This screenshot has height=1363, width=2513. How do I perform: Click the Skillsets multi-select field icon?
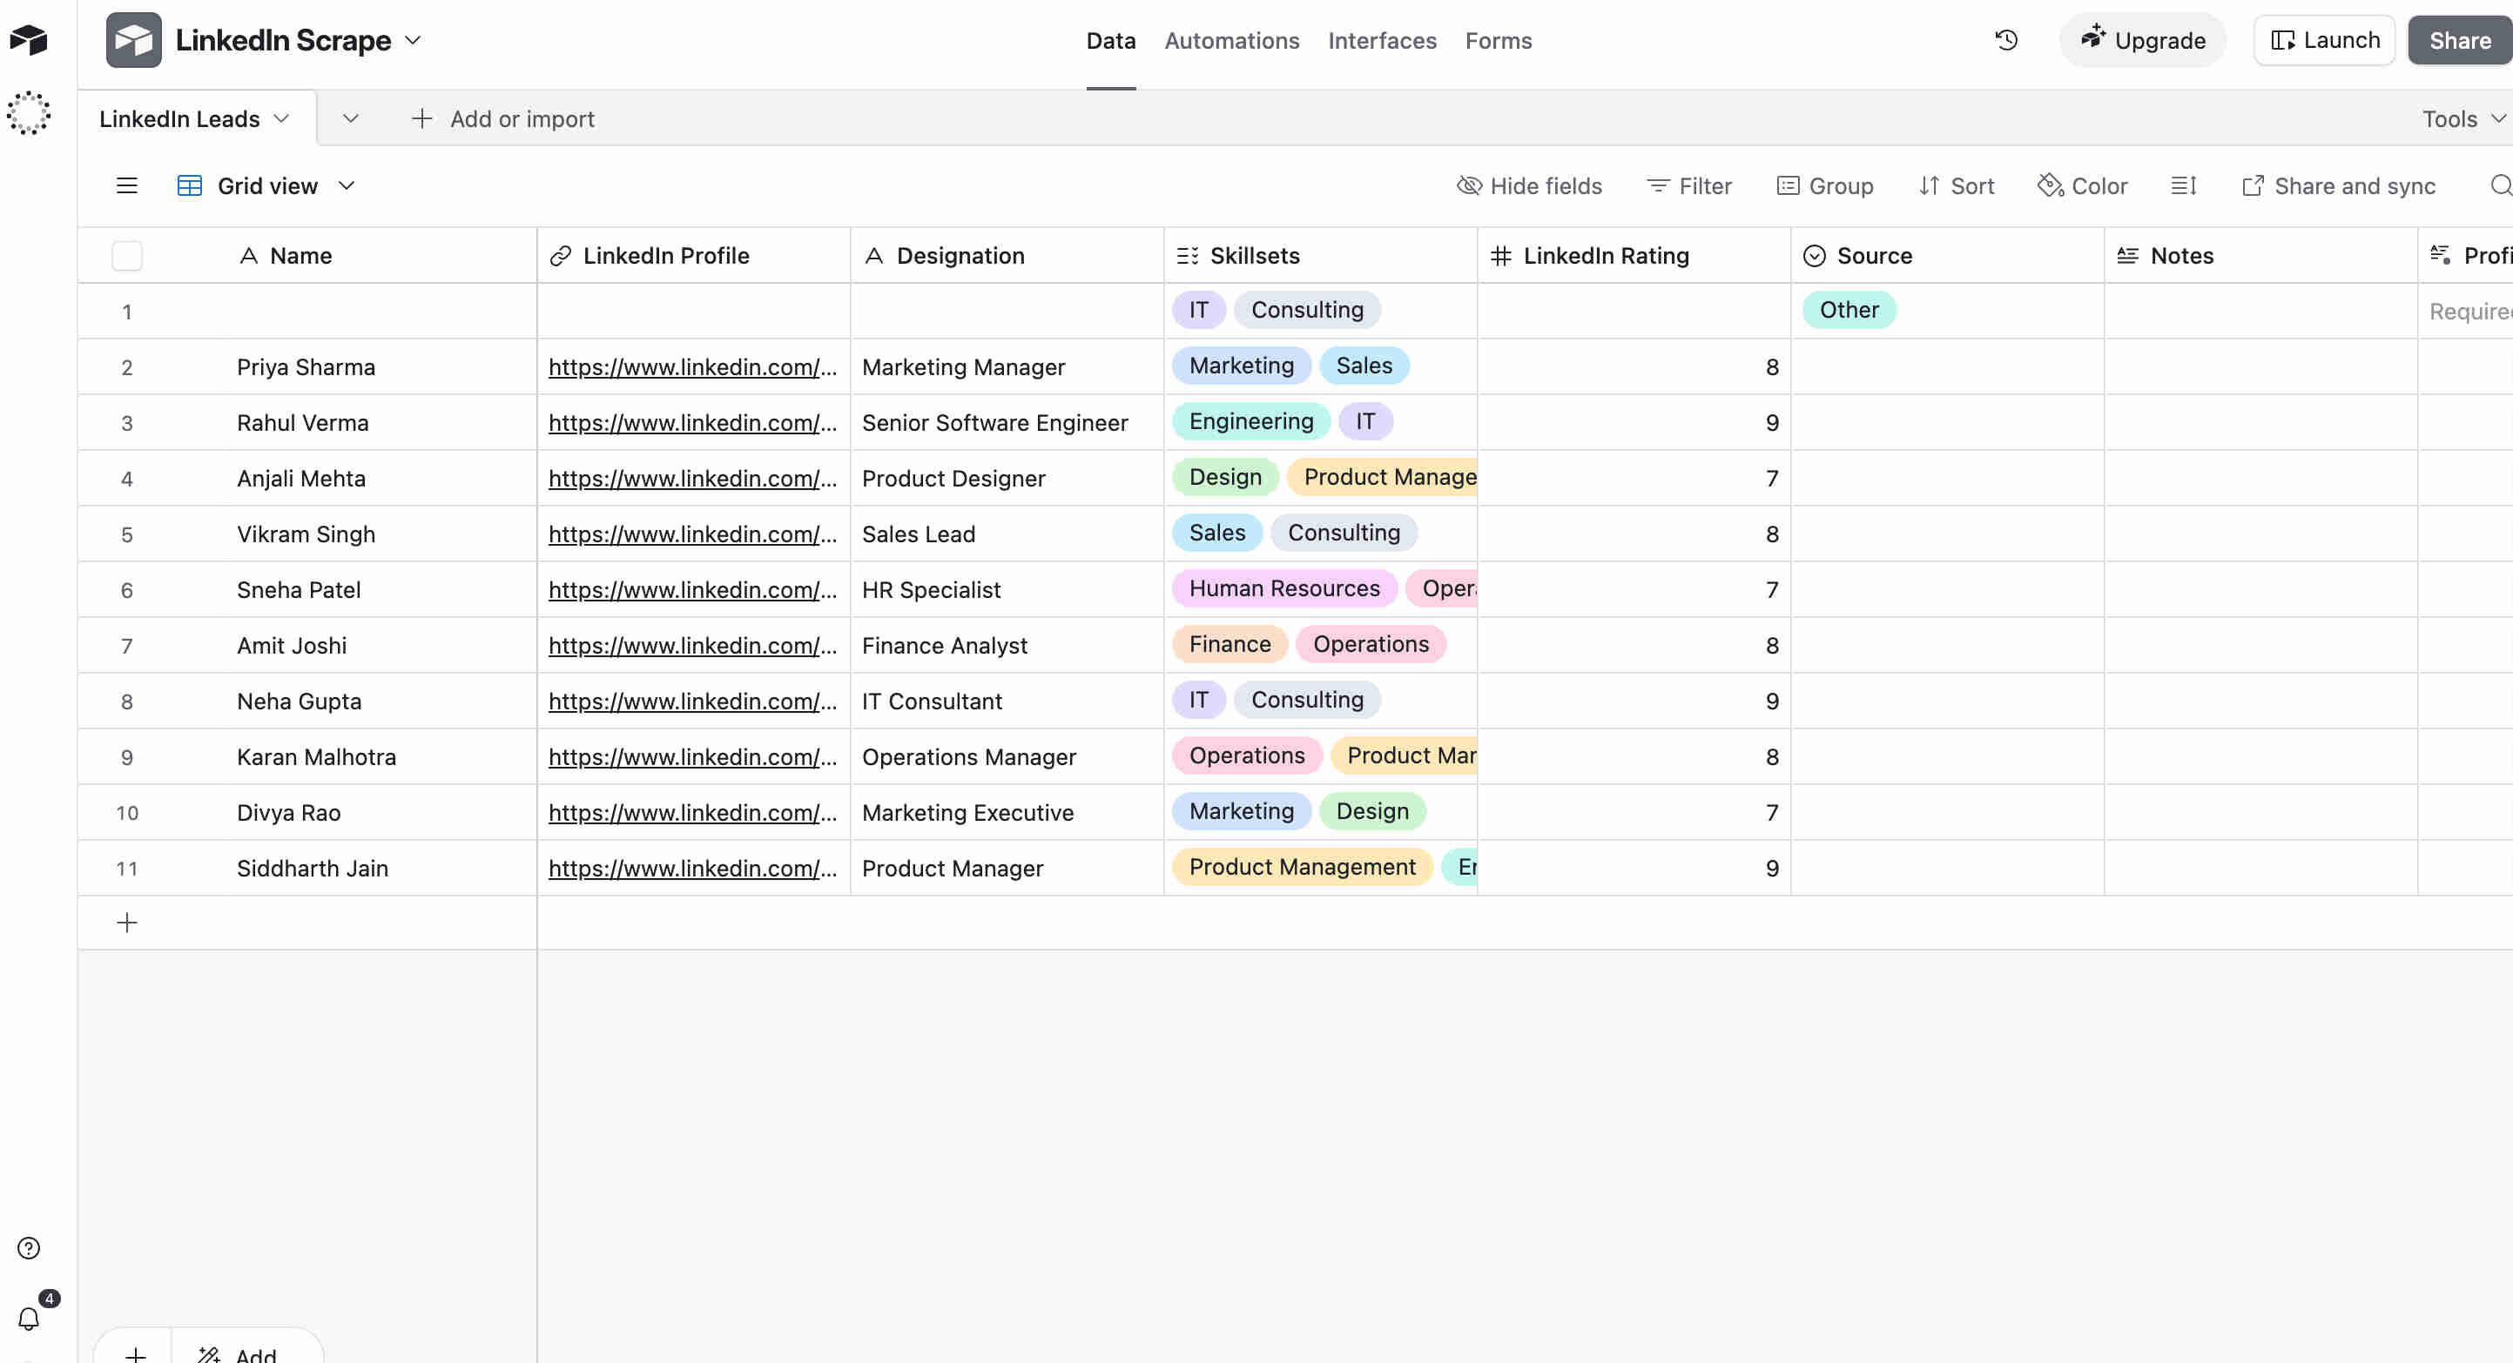coord(1187,255)
